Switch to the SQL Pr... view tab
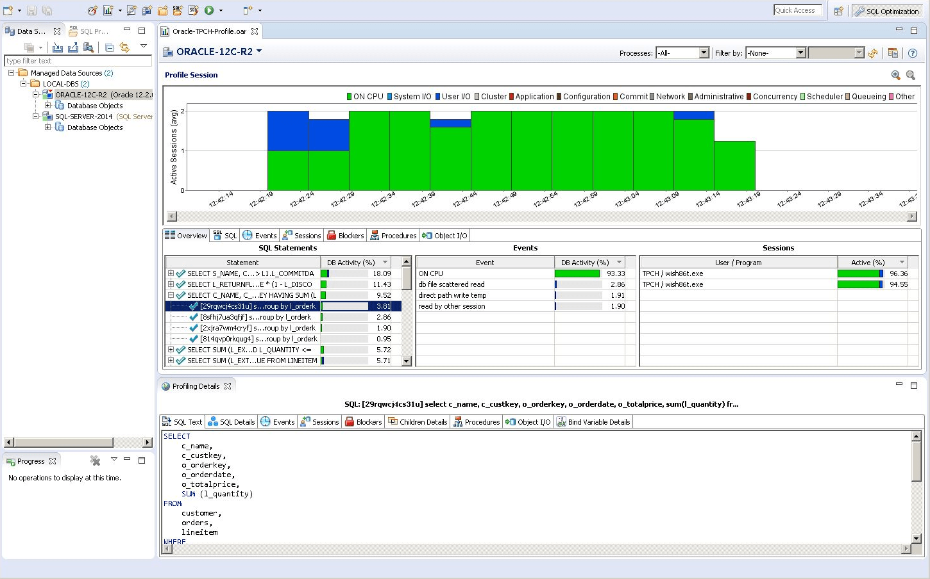930x579 pixels. pos(89,31)
